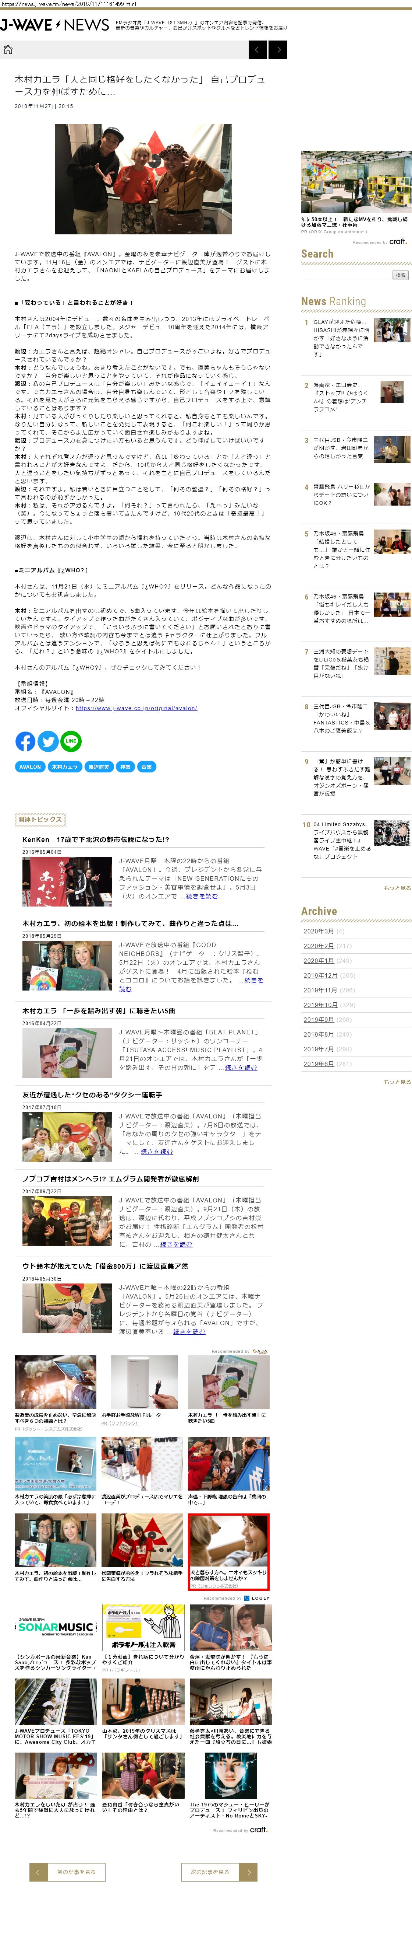This screenshot has width=412, height=1942.
Task: Expand the Archive list with もっと見る
Action: (397, 1082)
